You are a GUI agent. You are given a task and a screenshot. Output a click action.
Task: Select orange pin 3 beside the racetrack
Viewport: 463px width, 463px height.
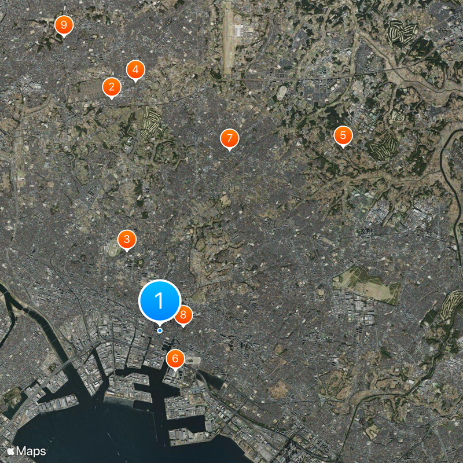(127, 240)
